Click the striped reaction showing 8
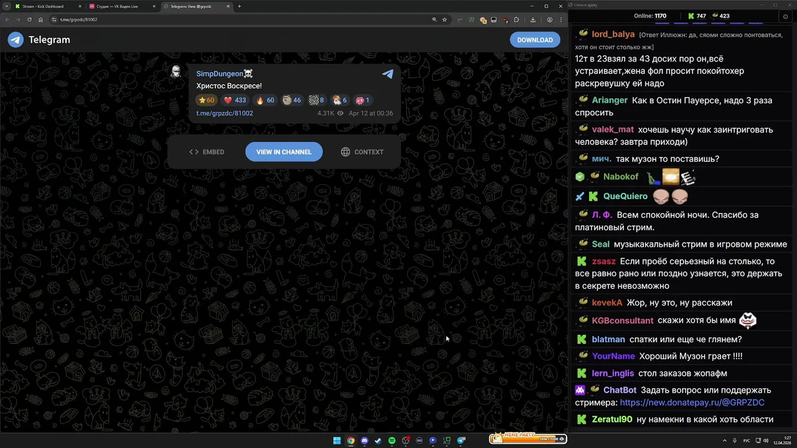 click(x=316, y=100)
